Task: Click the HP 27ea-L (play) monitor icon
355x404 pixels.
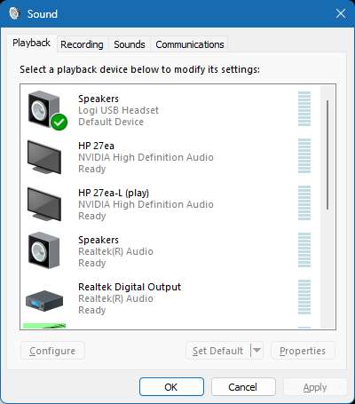Action: (44, 204)
